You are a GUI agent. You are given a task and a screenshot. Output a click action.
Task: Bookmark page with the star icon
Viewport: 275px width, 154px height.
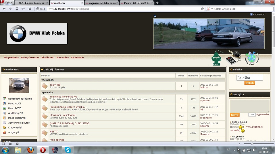[x=202, y=9]
